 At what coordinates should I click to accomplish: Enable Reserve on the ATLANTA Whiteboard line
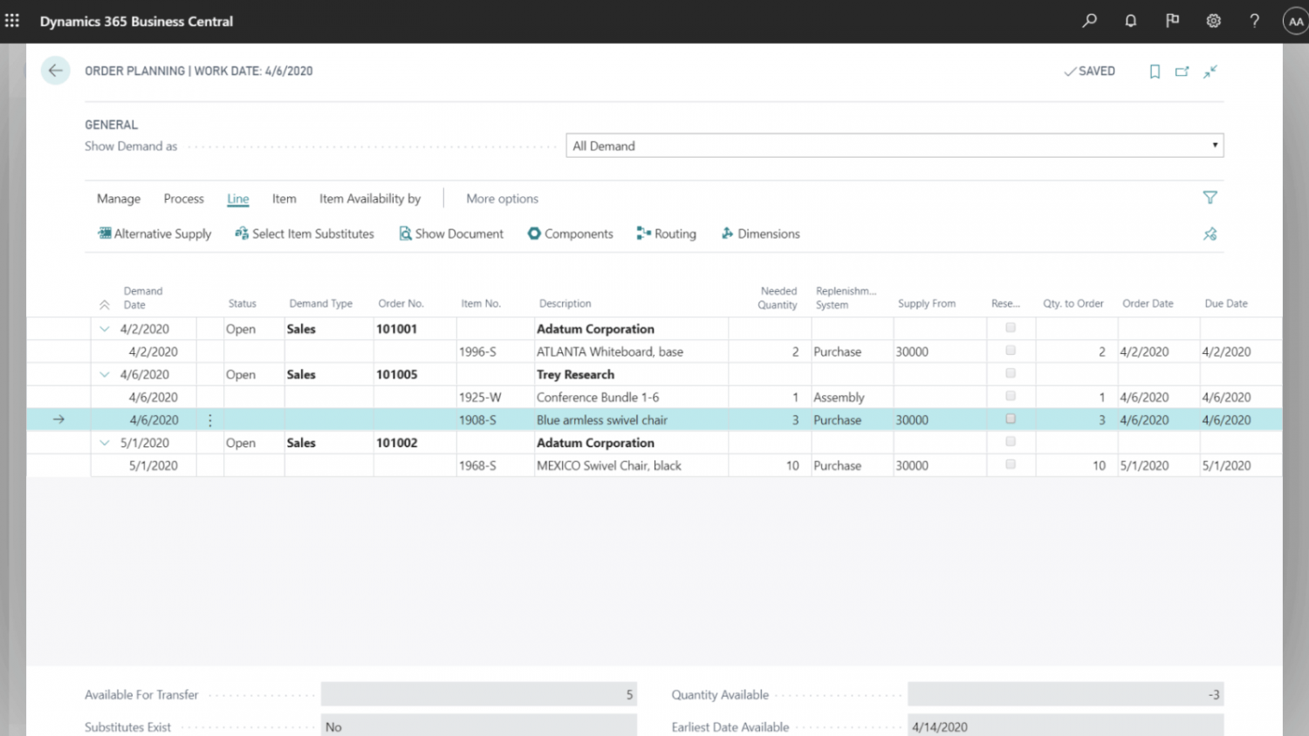[1010, 351]
